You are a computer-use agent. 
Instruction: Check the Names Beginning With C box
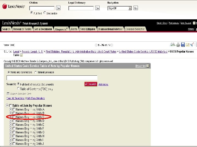pyautogui.click(x=14, y=117)
